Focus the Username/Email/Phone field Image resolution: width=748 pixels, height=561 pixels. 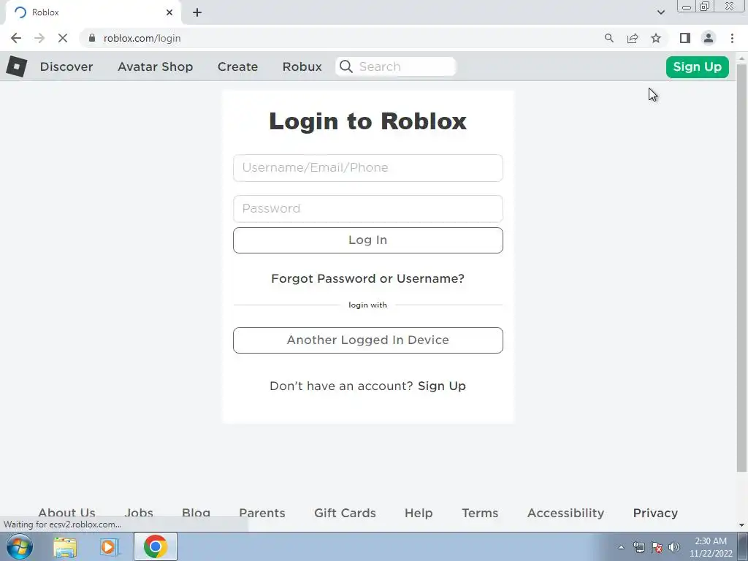368,168
